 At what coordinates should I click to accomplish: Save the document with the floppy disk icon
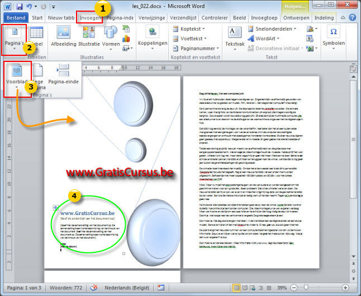point(20,6)
